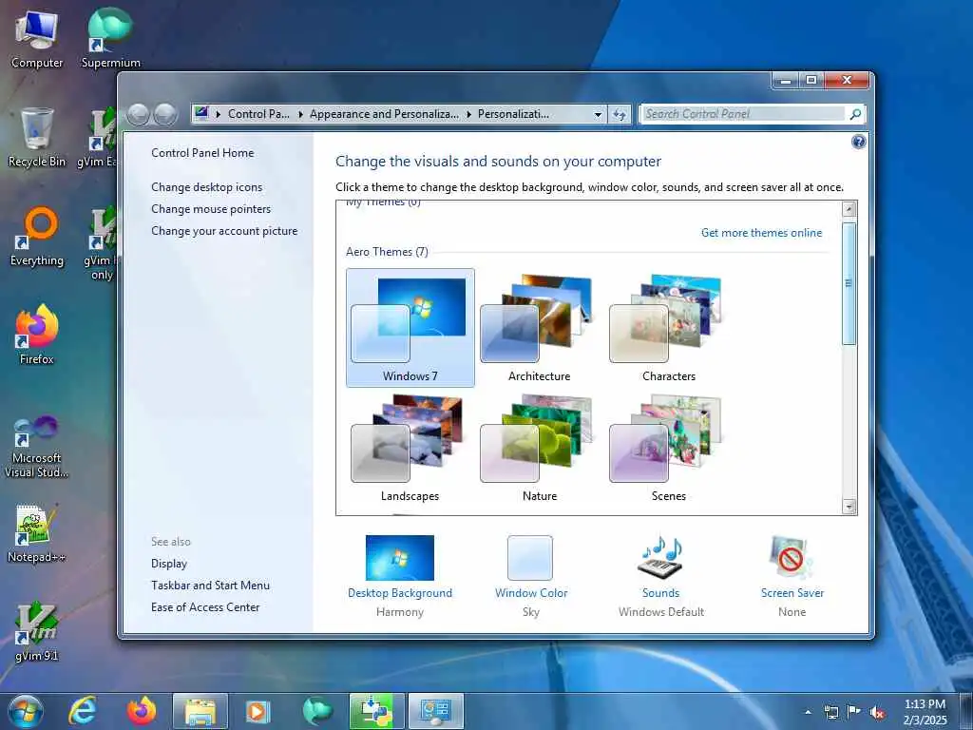
Task: Show hidden tray icons arrow
Action: pyautogui.click(x=808, y=712)
